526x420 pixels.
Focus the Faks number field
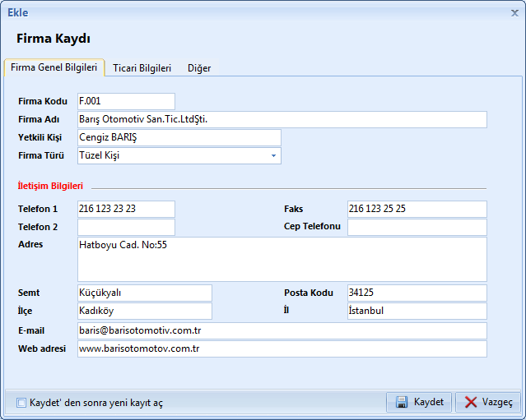417,209
